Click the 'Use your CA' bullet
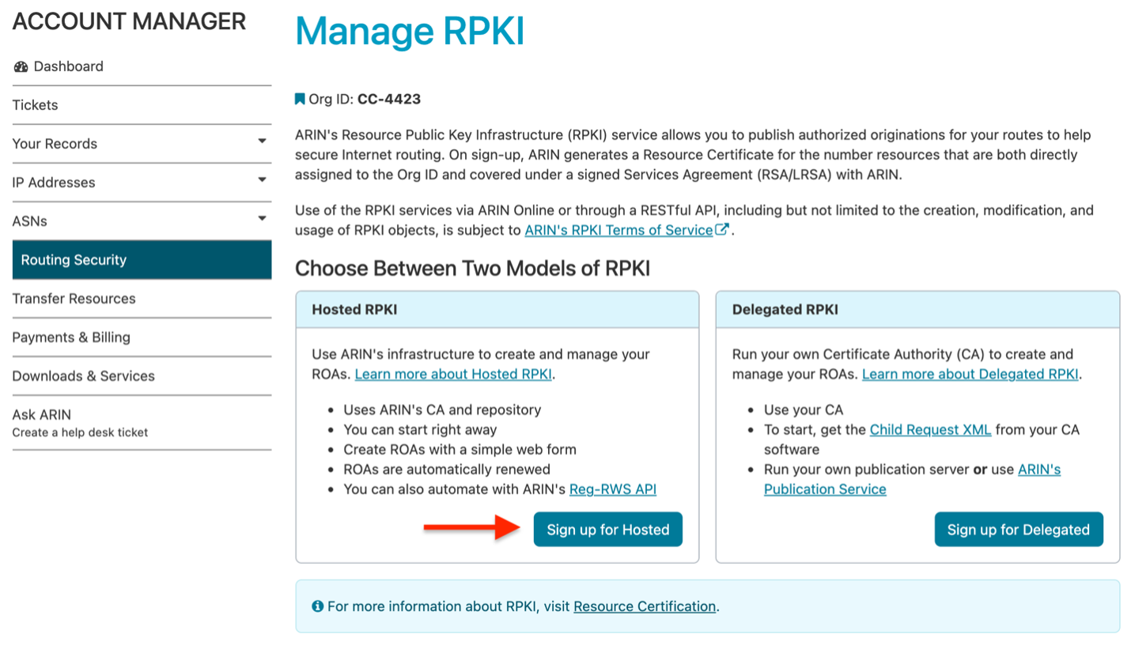This screenshot has height=649, width=1131. click(804, 409)
